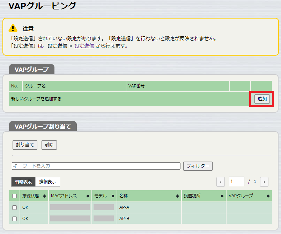Switch to 省略表示 tab
281x234 pixels.
[23, 182]
